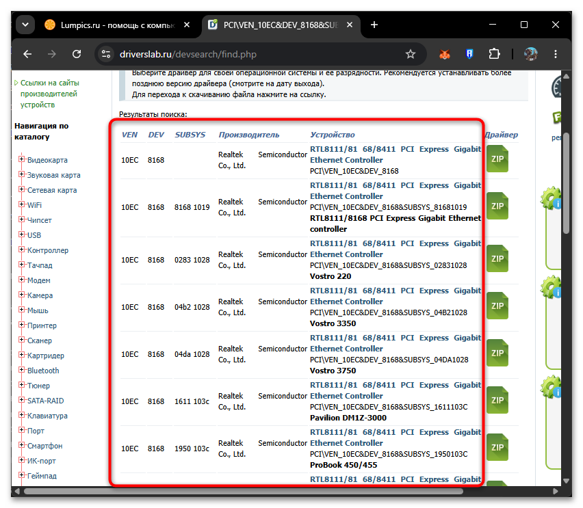Open MetaMask fox extension

(445, 54)
